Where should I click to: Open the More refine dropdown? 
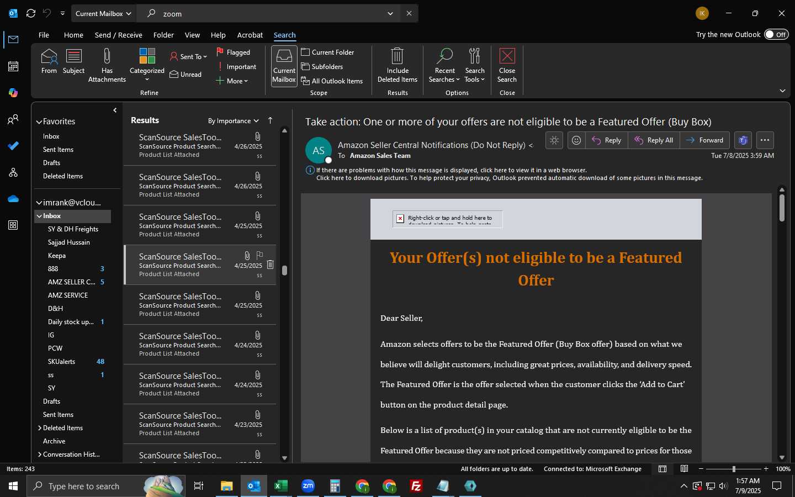pyautogui.click(x=232, y=81)
